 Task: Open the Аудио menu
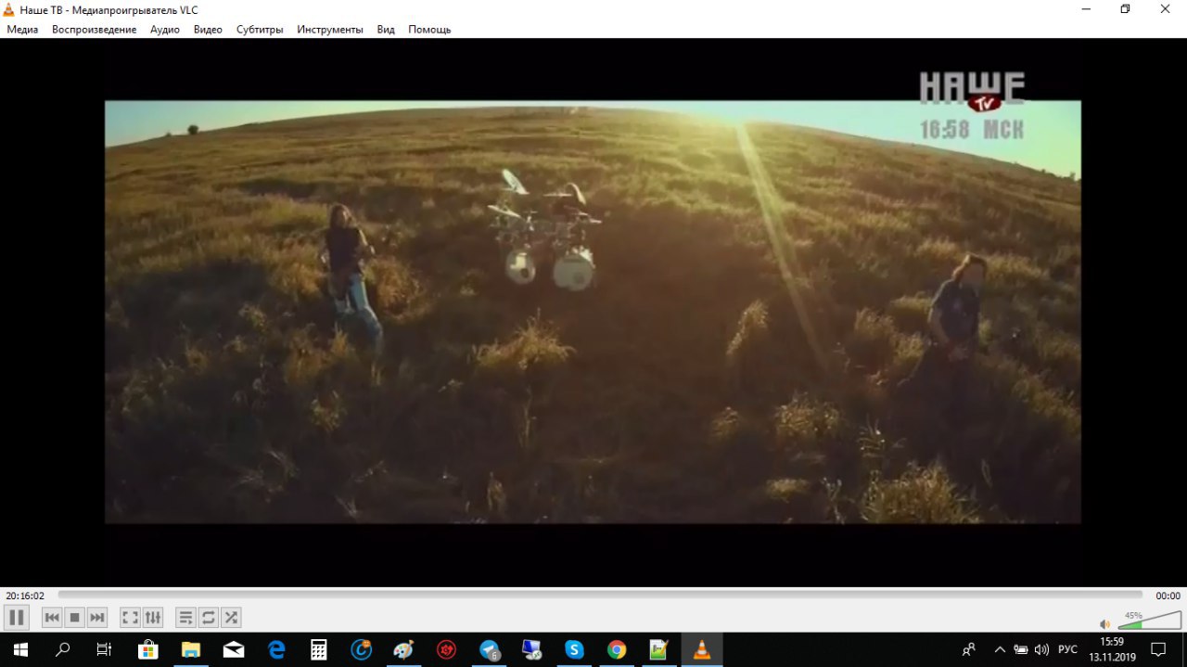(165, 30)
